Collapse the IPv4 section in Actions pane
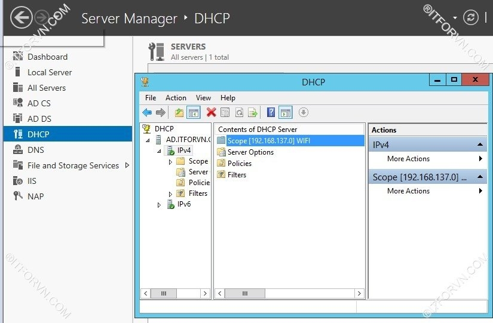This screenshot has width=493, height=323. click(x=480, y=145)
